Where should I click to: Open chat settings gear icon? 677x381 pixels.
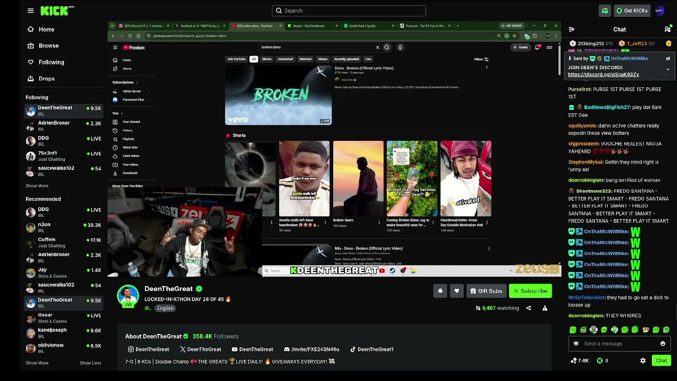pos(643,360)
